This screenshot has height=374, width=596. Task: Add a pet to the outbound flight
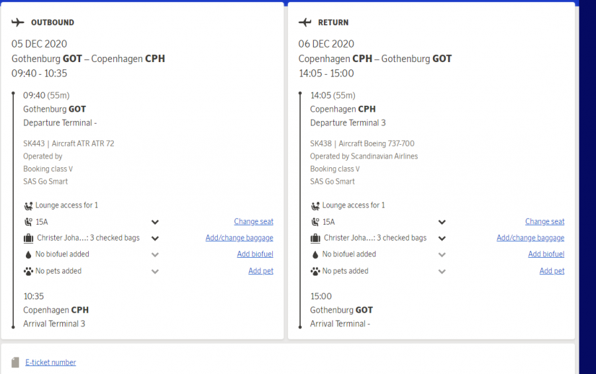(x=260, y=271)
